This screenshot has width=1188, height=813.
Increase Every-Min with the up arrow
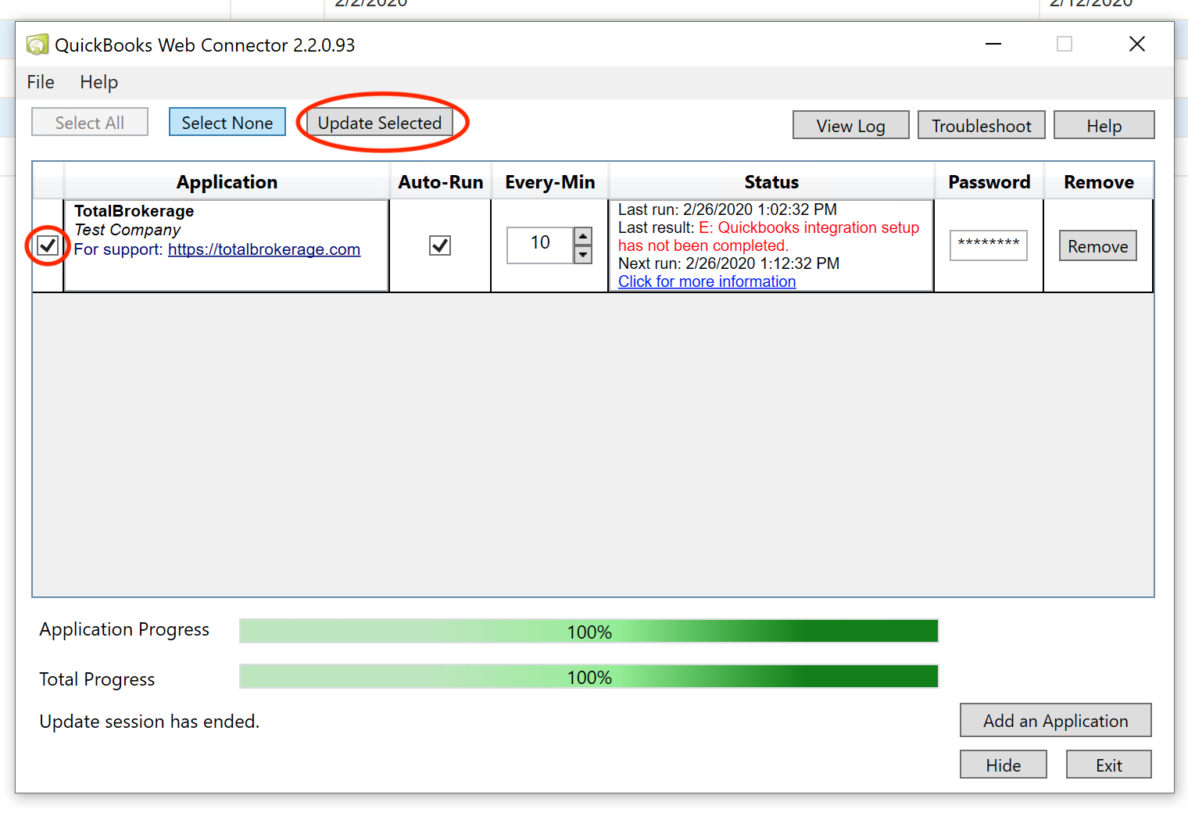[583, 236]
